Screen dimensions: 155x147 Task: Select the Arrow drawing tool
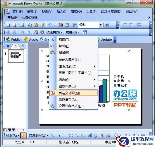[x=59, y=135]
